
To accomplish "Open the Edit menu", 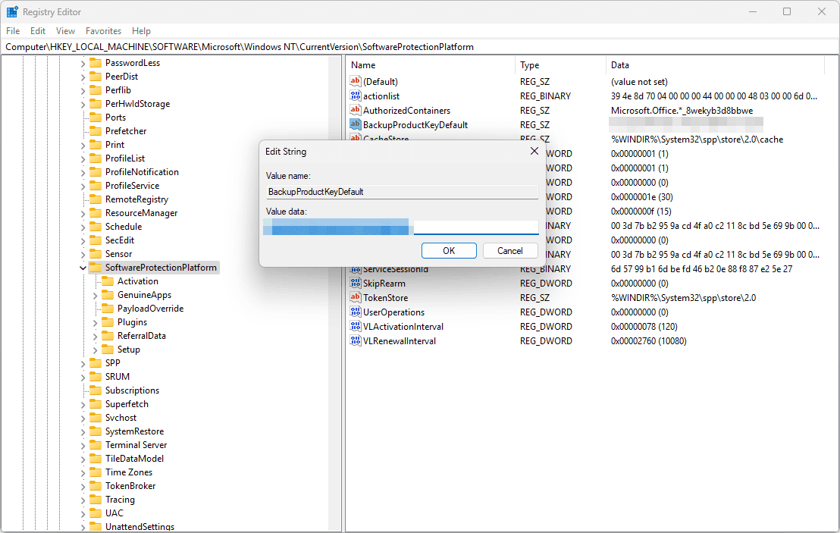I will tap(38, 31).
